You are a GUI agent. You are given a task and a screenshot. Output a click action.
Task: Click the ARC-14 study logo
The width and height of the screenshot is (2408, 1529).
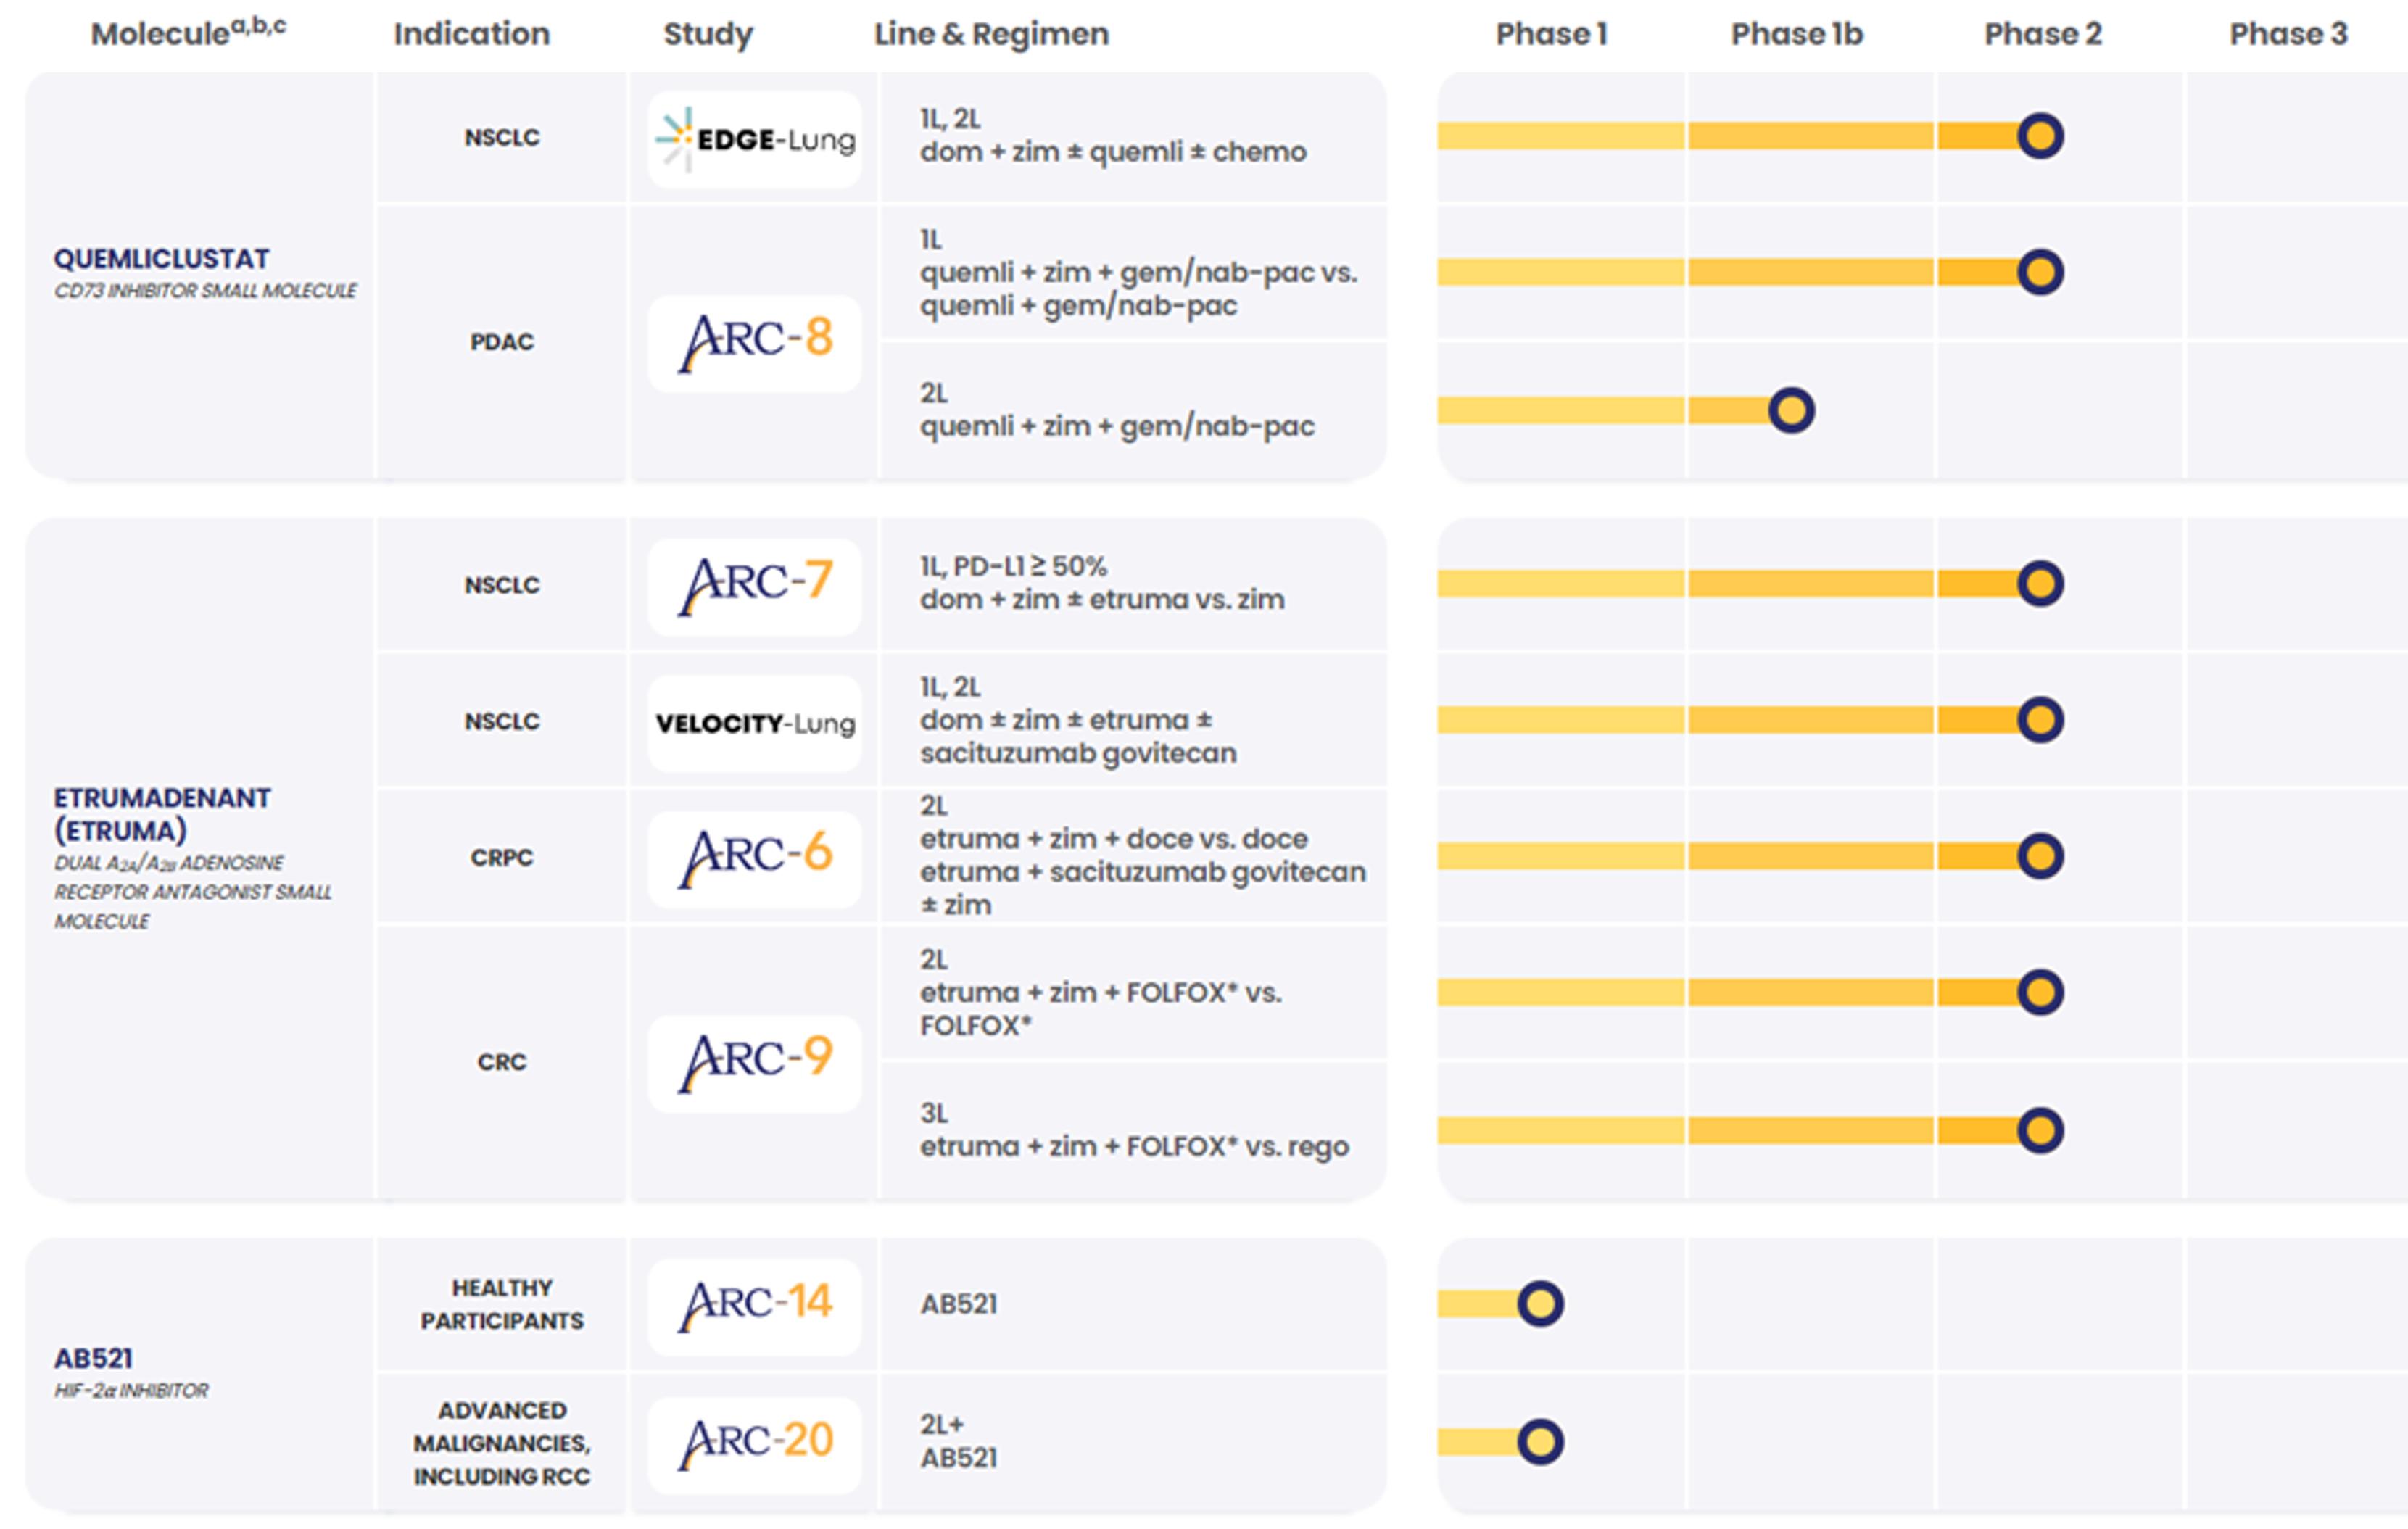point(755,1305)
